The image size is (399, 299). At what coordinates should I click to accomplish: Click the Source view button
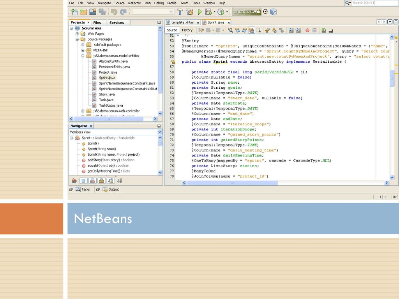pos(172,30)
